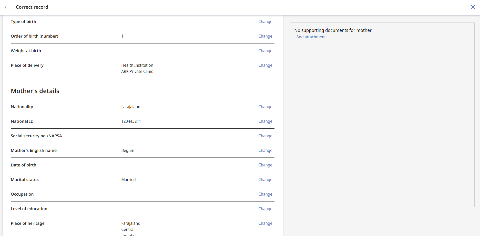Change the Level of education
This screenshot has width=480, height=236.
pos(265,209)
